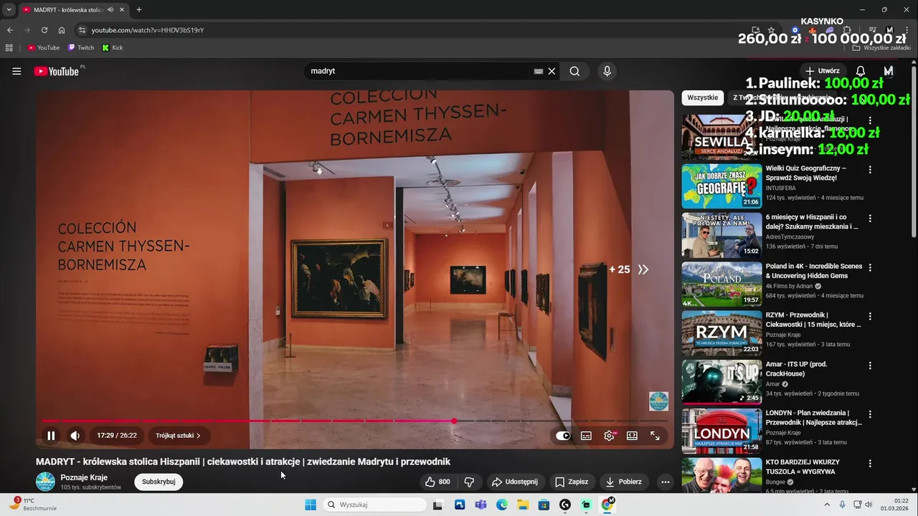Toggle subtitles/captions in the player
918x516 pixels.
[586, 436]
